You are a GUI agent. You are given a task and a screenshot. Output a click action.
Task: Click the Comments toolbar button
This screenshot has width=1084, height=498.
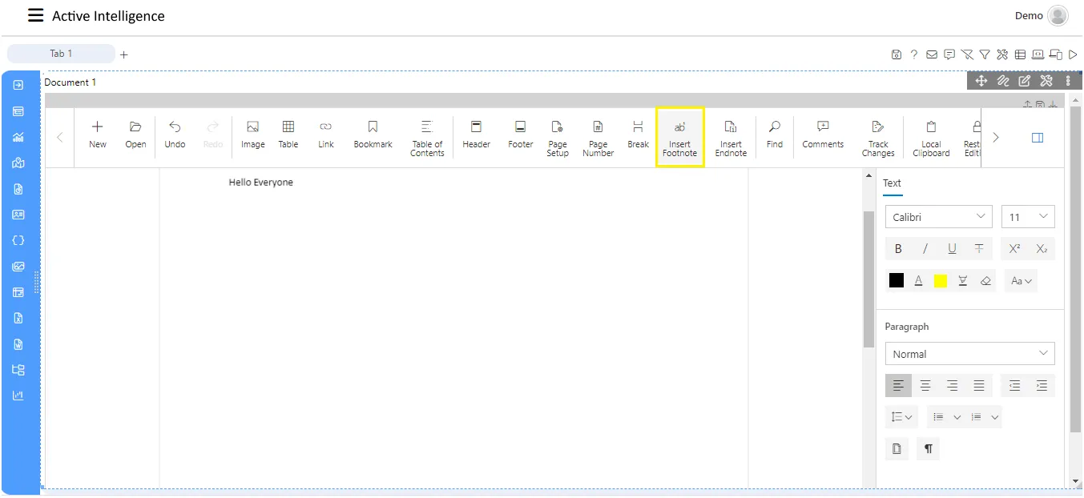tap(823, 135)
